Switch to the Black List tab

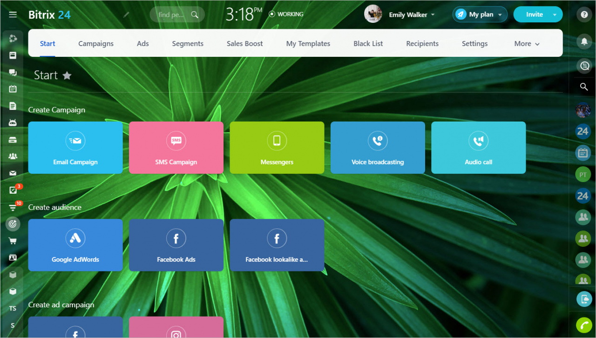click(x=368, y=43)
